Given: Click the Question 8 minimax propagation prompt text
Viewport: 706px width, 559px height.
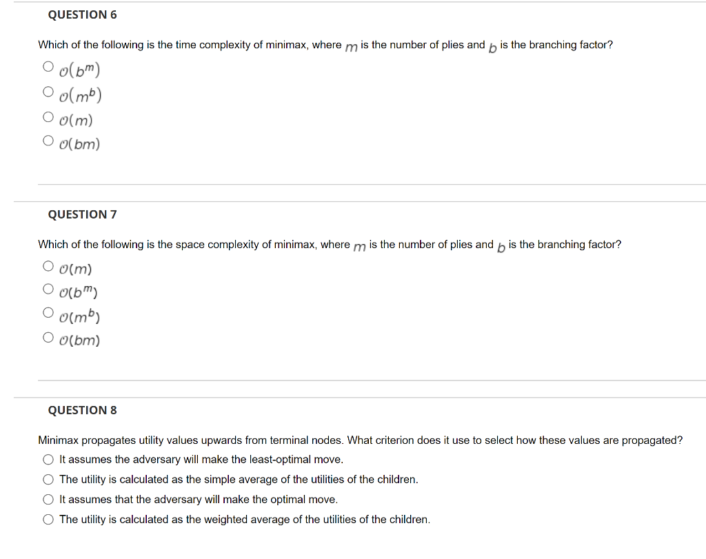Looking at the screenshot, I should (360, 440).
